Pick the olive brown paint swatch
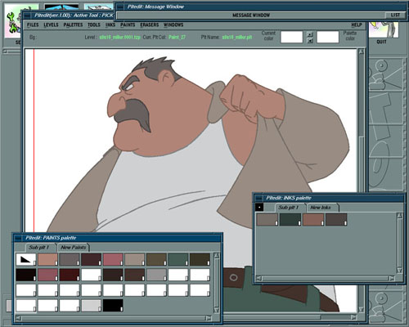 point(156,259)
